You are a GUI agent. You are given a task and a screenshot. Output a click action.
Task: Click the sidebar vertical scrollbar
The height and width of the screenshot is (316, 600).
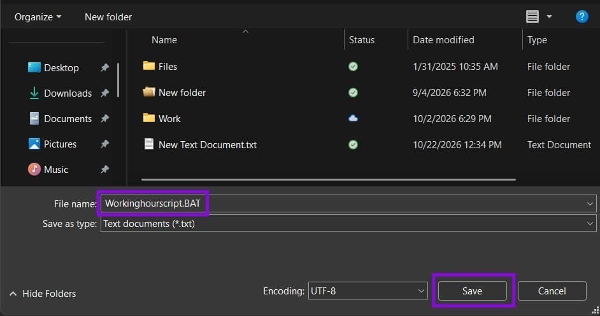(x=118, y=80)
